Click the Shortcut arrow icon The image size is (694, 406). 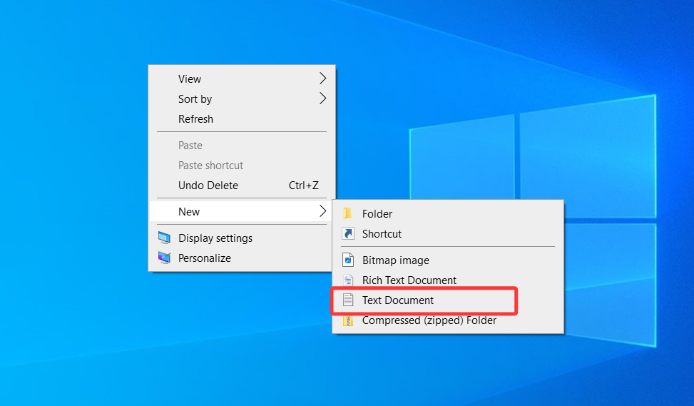click(x=348, y=233)
